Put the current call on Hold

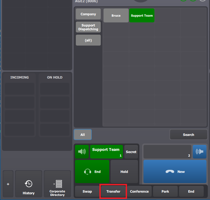124,171
